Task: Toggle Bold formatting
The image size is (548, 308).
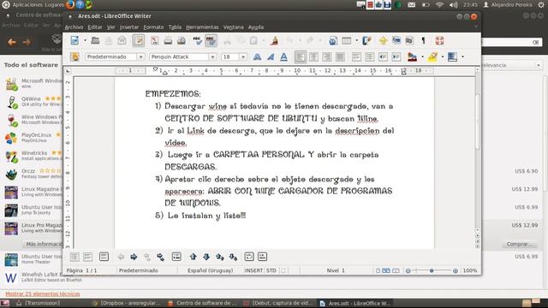Action: 257,56
